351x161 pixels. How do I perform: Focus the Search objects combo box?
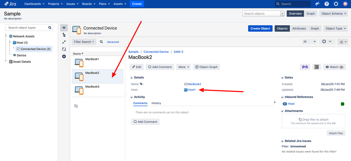261,13
